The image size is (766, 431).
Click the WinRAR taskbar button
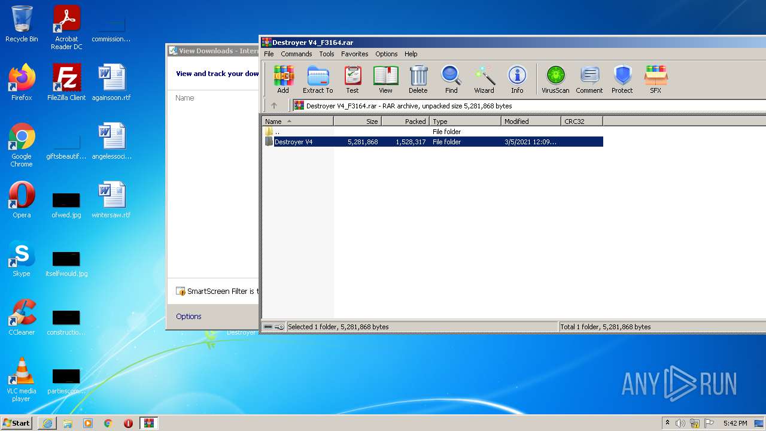(x=148, y=423)
